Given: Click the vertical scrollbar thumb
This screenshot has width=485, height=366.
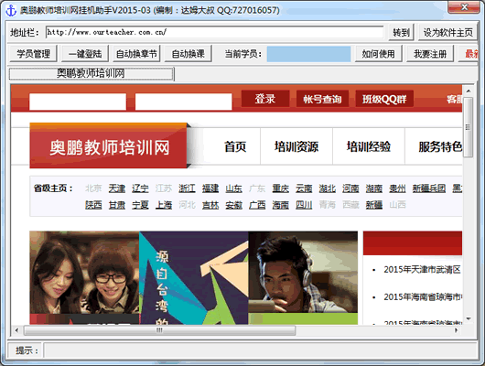Looking at the screenshot, I should (x=469, y=127).
